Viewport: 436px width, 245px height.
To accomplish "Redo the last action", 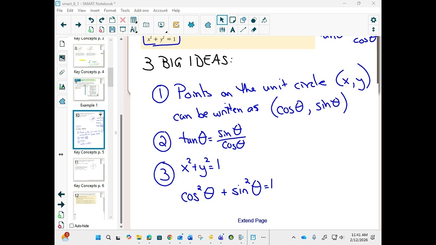I will click(102, 20).
